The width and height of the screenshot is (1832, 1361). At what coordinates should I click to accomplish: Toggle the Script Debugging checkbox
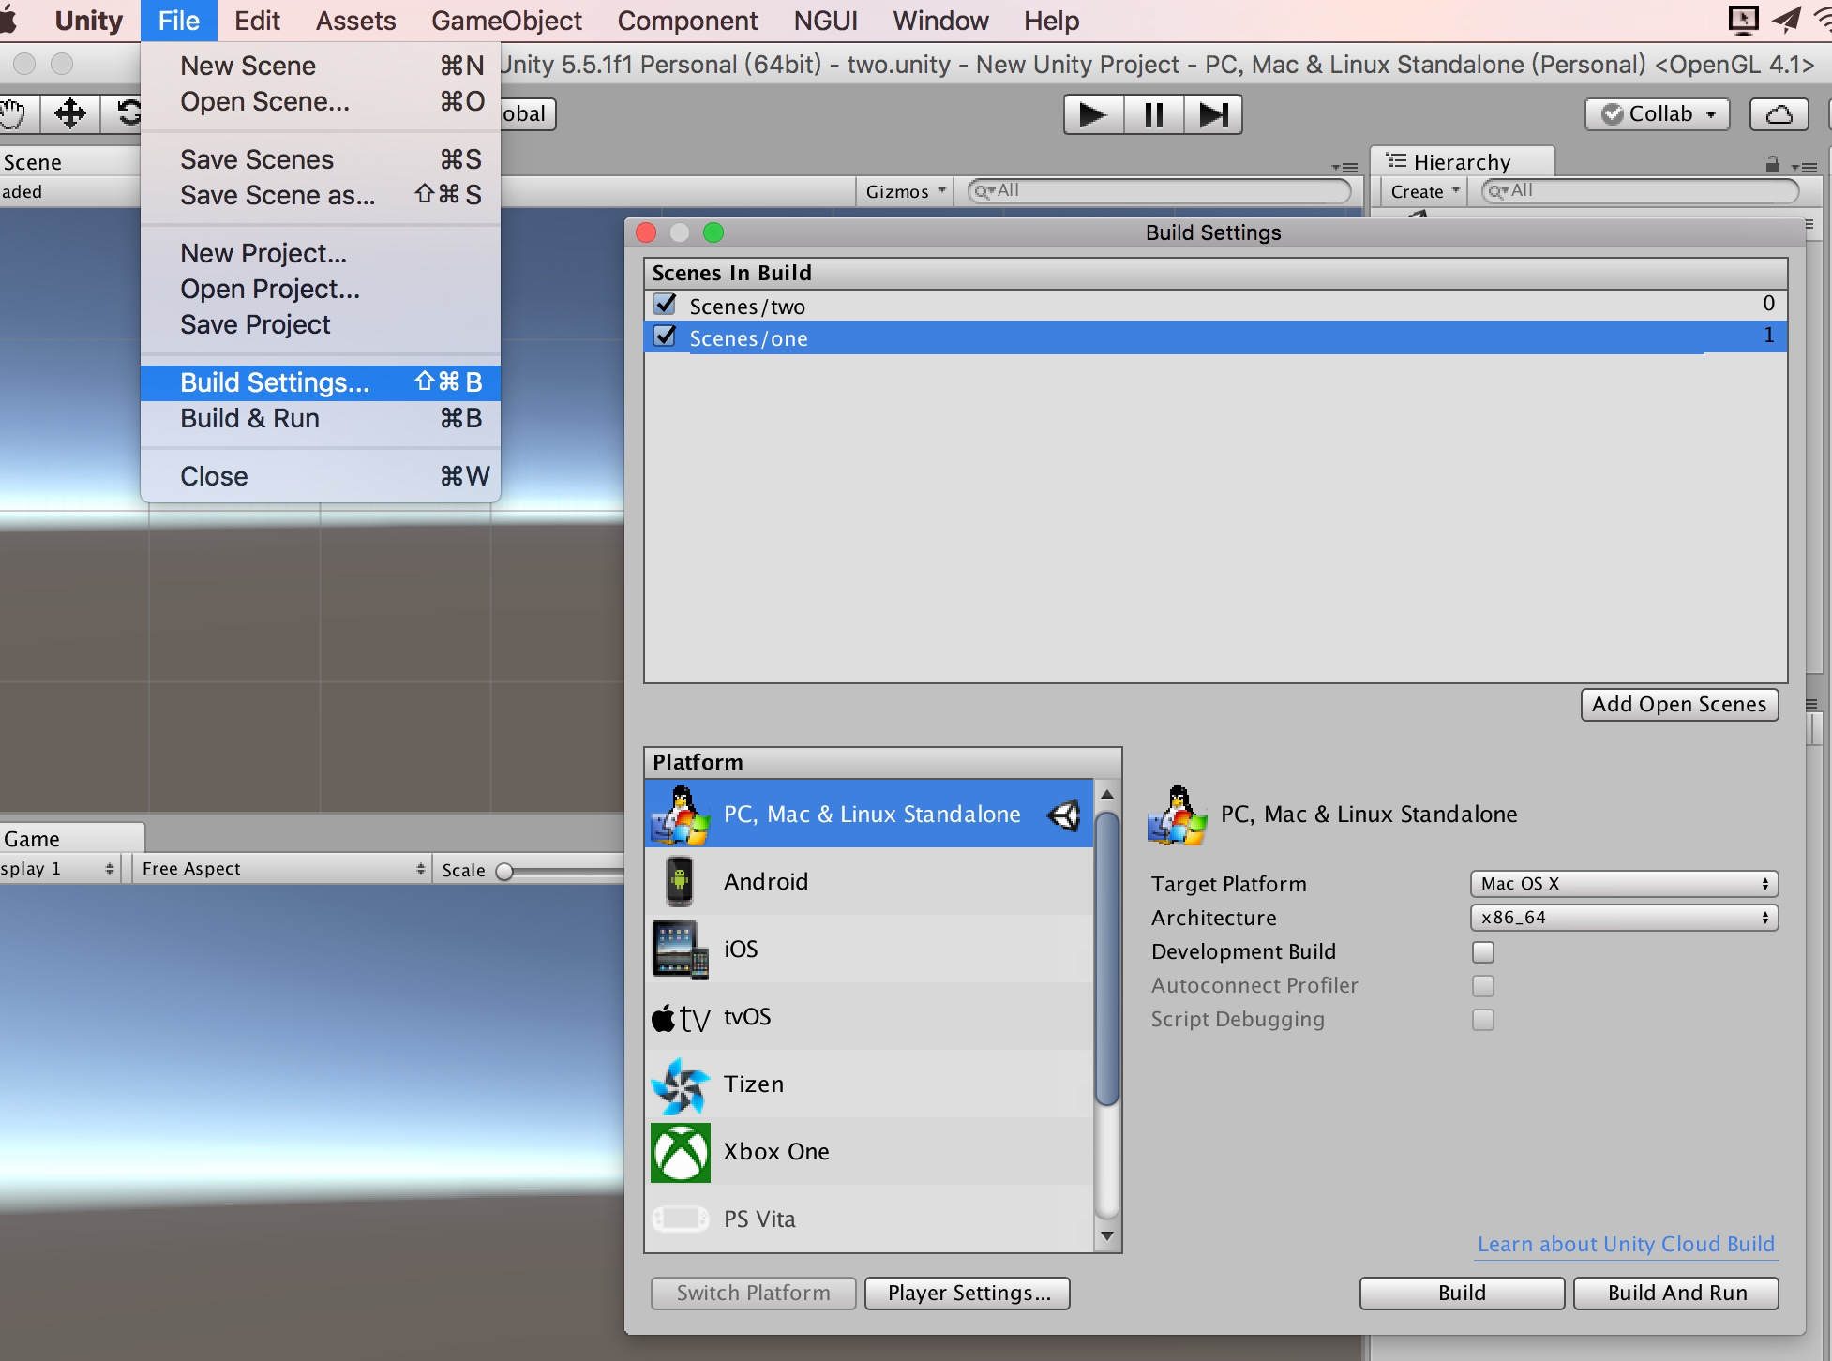(1483, 1019)
